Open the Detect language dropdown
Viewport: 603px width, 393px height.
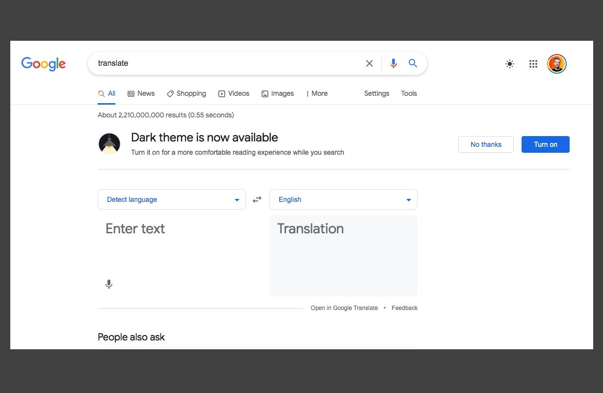[171, 199]
